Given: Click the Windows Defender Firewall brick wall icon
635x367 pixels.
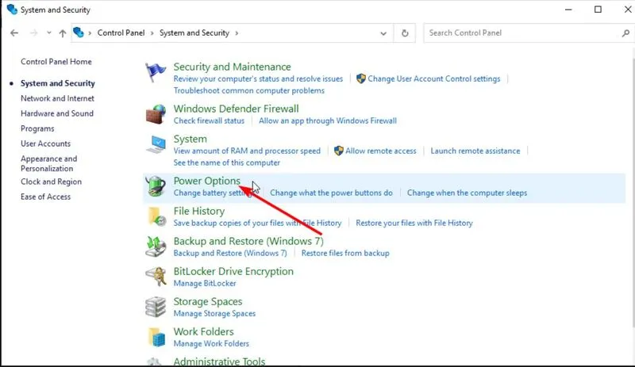Looking at the screenshot, I should [156, 114].
